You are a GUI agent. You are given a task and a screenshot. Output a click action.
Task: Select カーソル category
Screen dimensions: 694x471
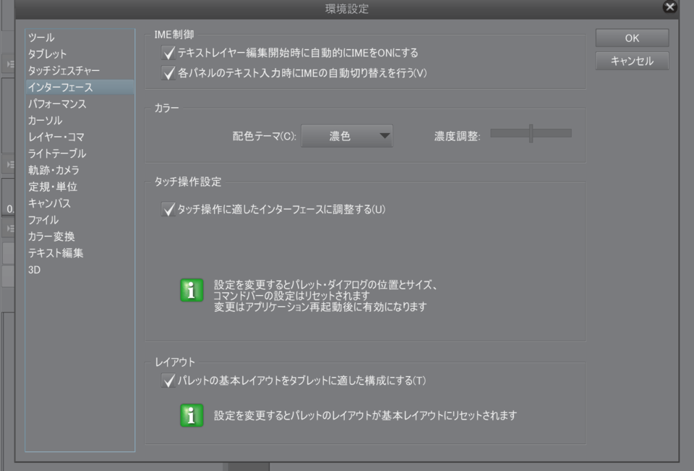pyautogui.click(x=80, y=121)
